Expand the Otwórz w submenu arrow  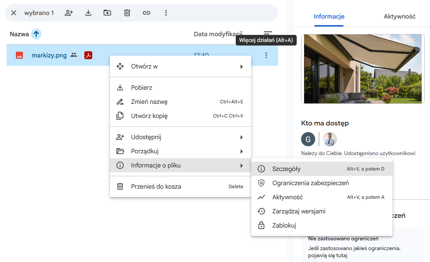click(241, 67)
